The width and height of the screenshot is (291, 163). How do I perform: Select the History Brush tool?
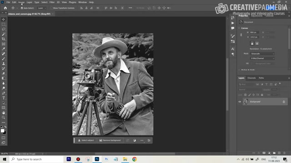point(4,68)
